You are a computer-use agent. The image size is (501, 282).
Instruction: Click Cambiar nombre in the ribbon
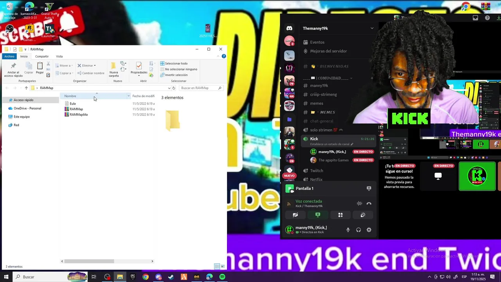tap(91, 73)
